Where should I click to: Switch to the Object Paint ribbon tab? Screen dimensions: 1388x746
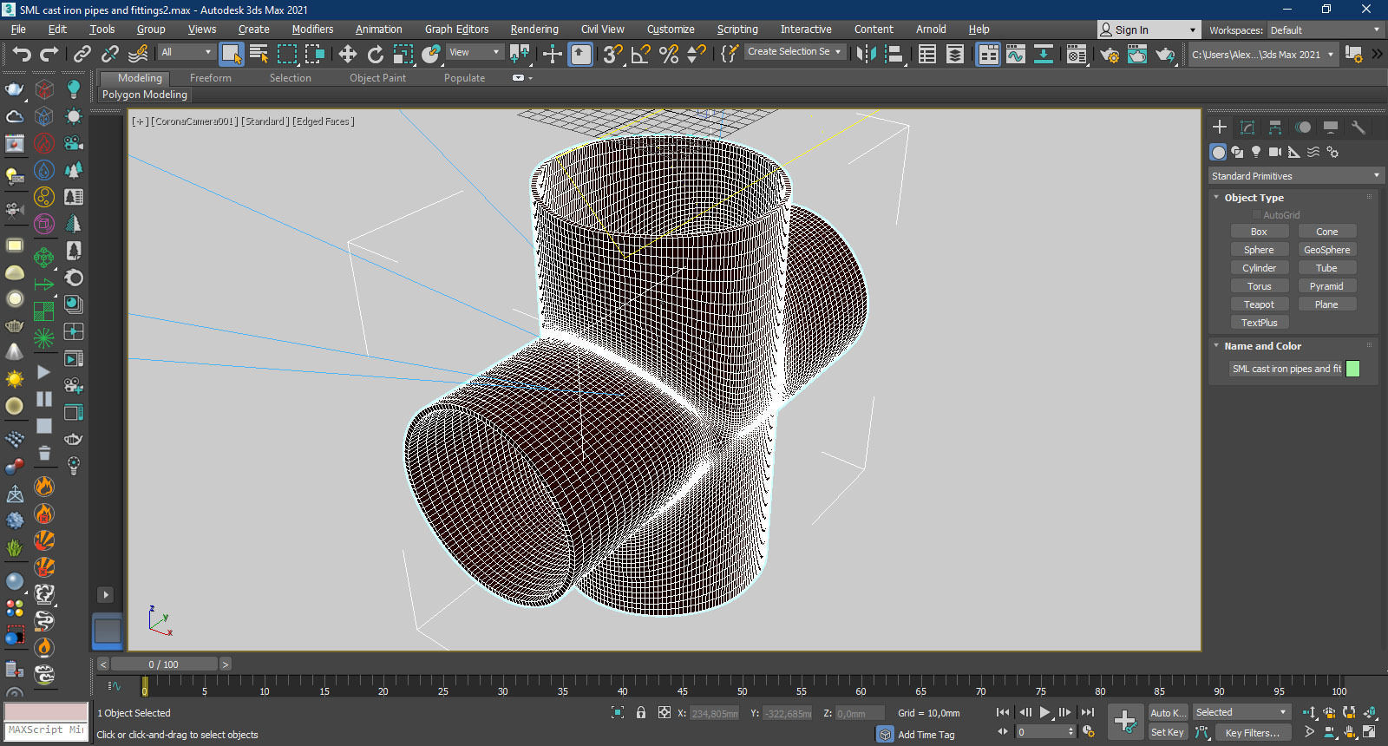pyautogui.click(x=377, y=78)
